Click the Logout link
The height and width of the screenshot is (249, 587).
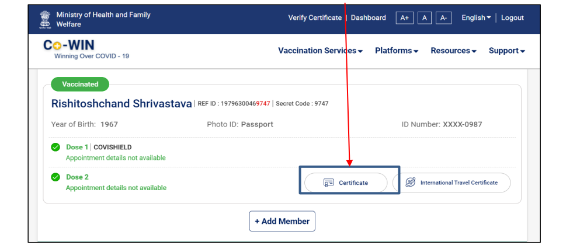click(x=512, y=17)
